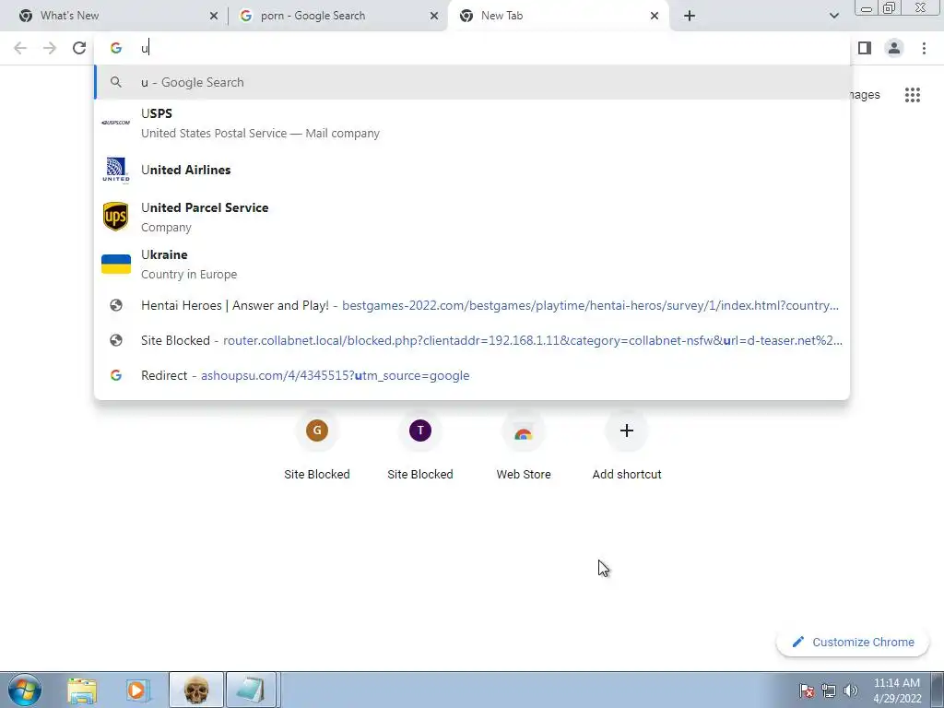Click the network tray icon
Screen dimensions: 944x708
pyautogui.click(x=829, y=690)
